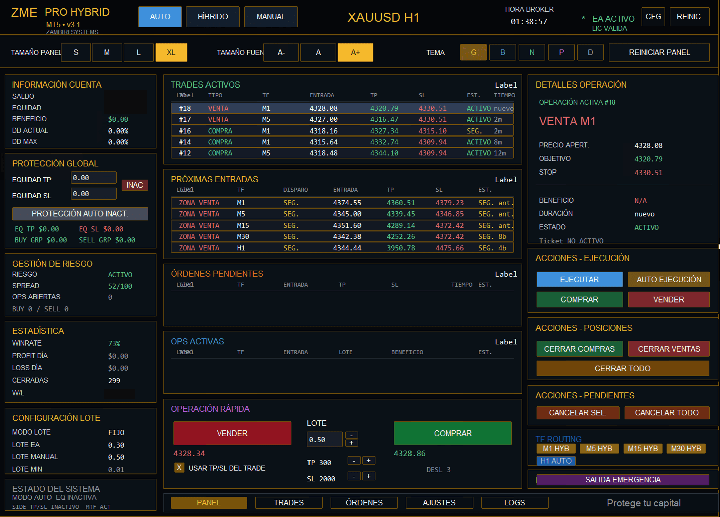The height and width of the screenshot is (517, 720).
Task: Select trade #16 COMPRA row
Action: pyautogui.click(x=342, y=131)
